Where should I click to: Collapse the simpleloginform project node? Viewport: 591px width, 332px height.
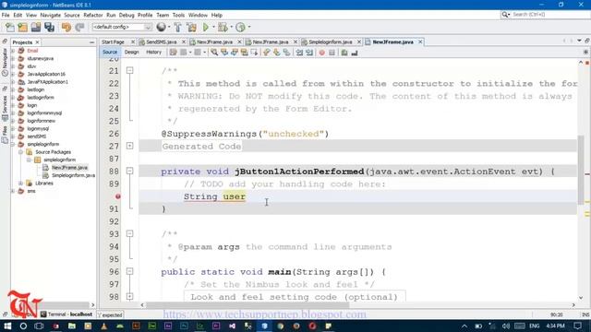point(13,144)
